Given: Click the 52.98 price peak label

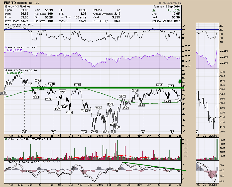Looking at the screenshot, I should pos(135,90).
